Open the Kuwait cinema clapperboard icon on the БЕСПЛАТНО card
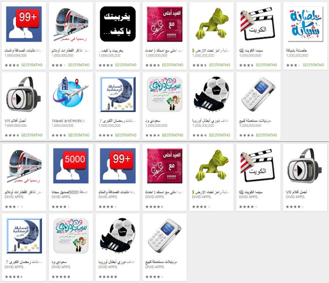329x283 pixels. (x=258, y=24)
